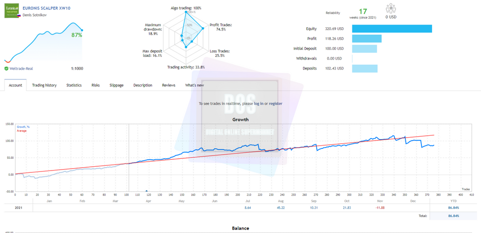Click the October 21.83 monthly value
The height and width of the screenshot is (233, 481).
[x=346, y=208]
